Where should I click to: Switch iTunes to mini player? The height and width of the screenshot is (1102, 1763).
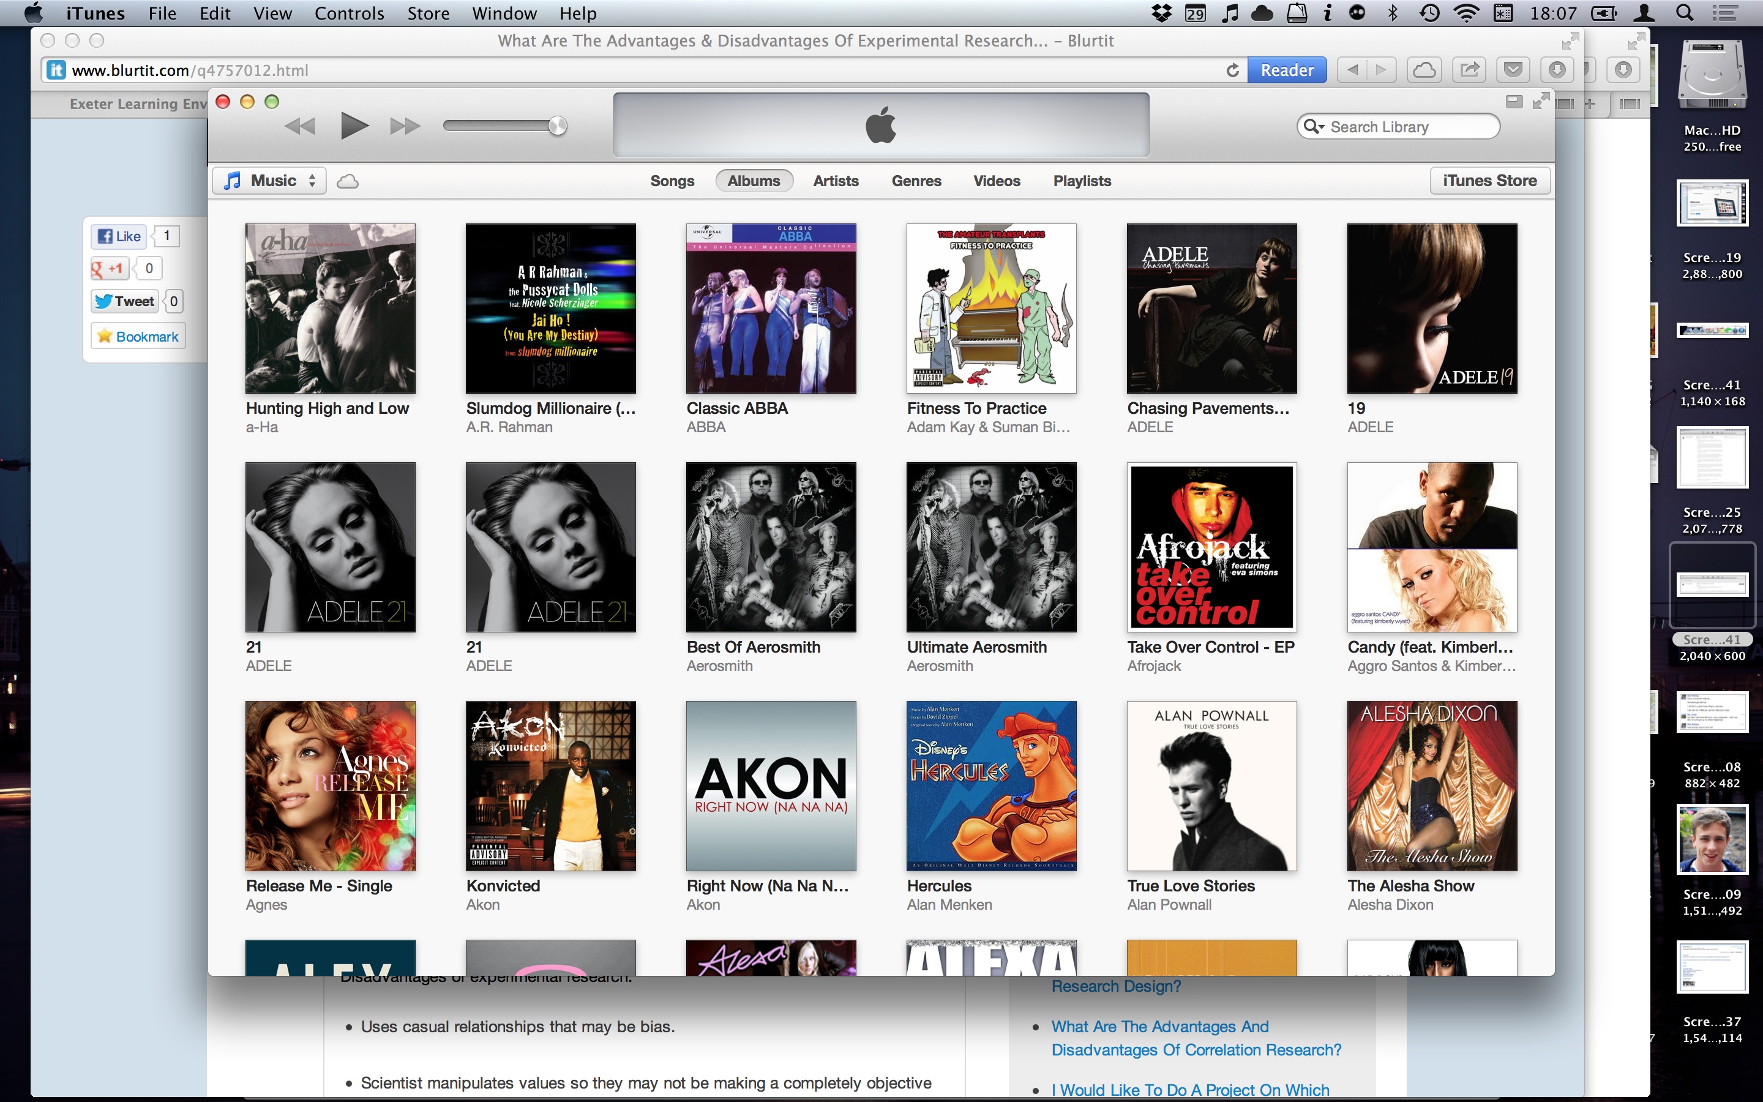(1514, 101)
